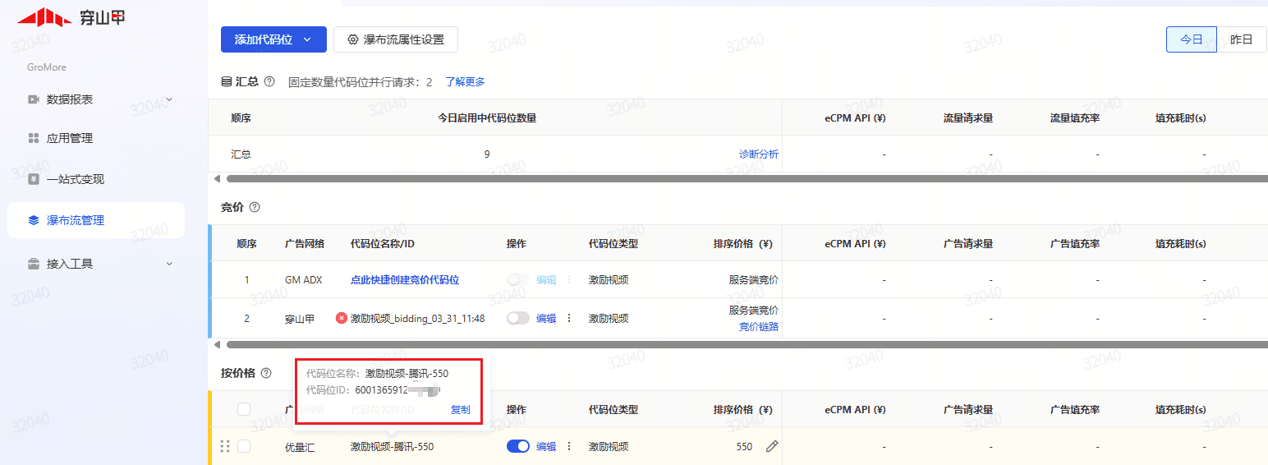Click the help icon beside 汇总
The height and width of the screenshot is (465, 1268).
point(269,82)
